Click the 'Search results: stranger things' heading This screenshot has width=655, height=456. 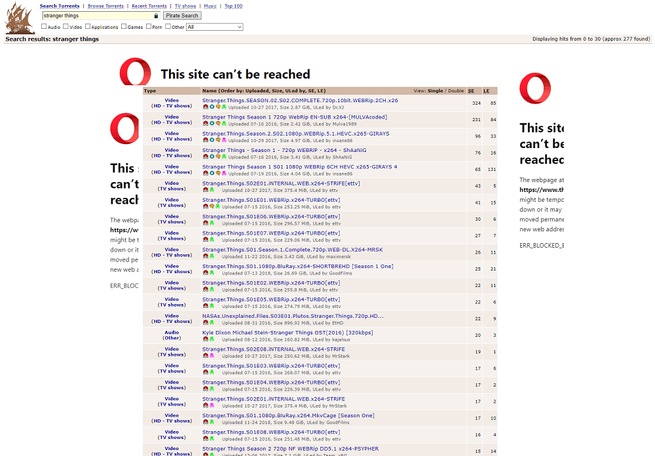pyautogui.click(x=52, y=39)
